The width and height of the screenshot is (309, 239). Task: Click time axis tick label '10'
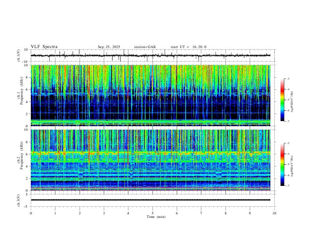point(274,213)
